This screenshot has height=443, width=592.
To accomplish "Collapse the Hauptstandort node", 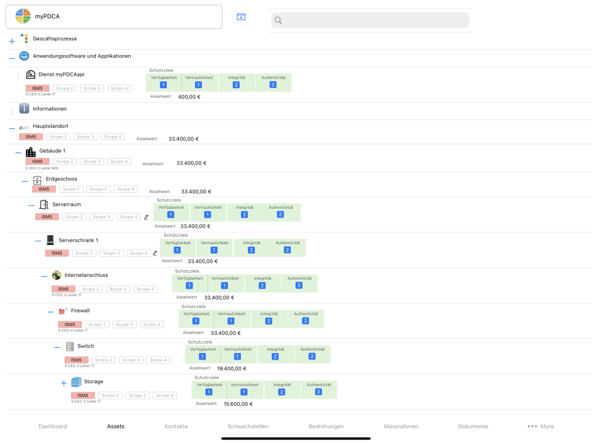I will pyautogui.click(x=12, y=129).
